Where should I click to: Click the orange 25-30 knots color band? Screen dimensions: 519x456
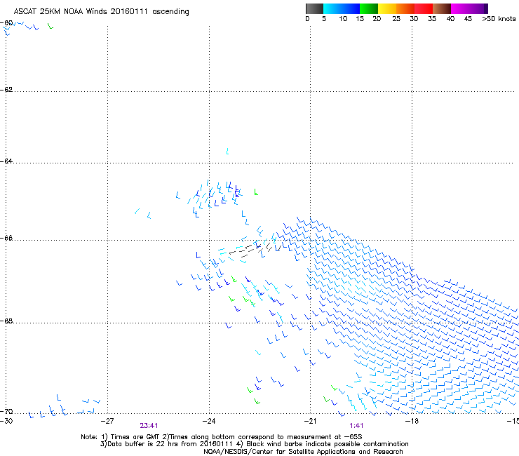point(405,8)
